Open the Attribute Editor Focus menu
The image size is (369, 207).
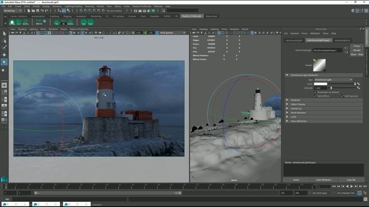coord(304,33)
